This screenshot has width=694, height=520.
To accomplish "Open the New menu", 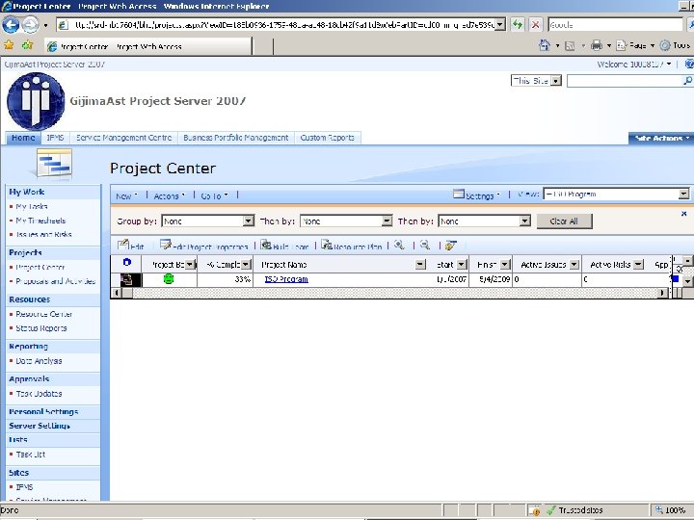I will pos(126,195).
